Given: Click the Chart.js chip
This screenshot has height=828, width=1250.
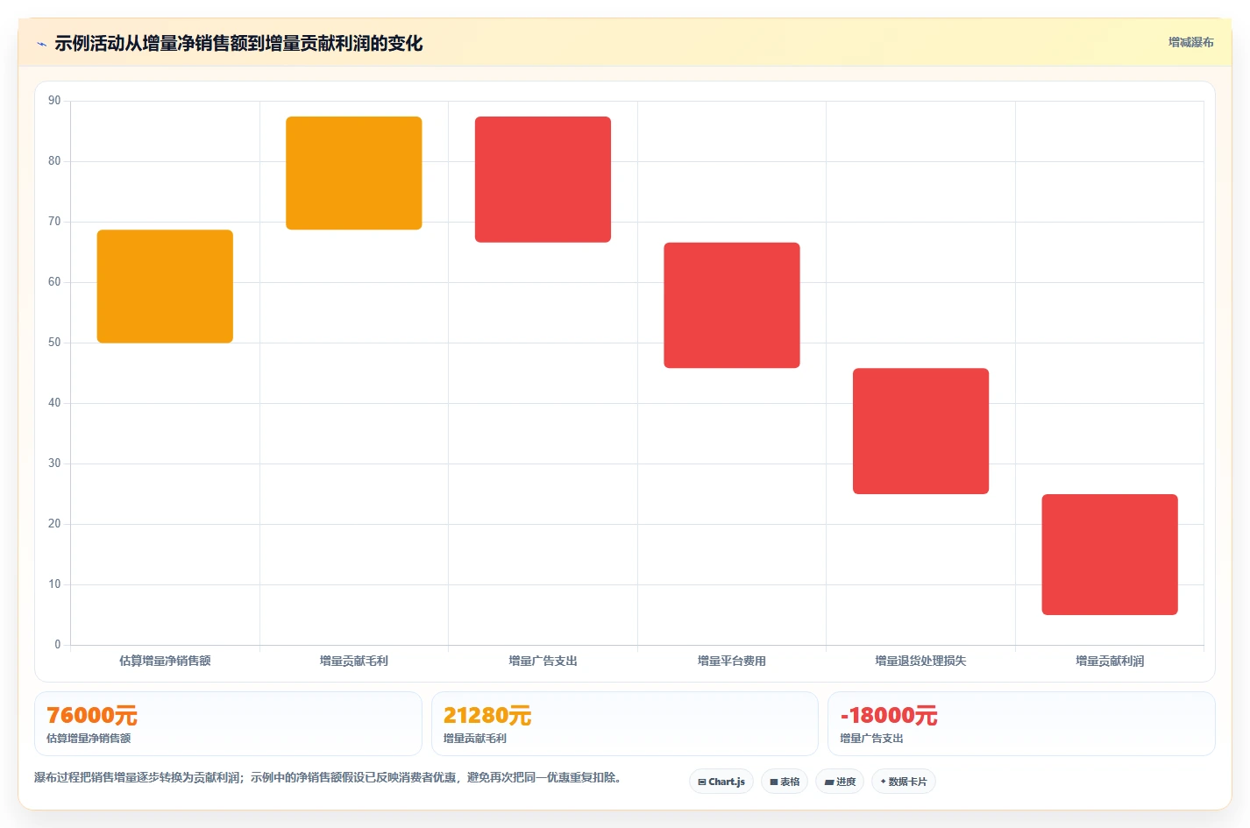Looking at the screenshot, I should coord(721,782).
